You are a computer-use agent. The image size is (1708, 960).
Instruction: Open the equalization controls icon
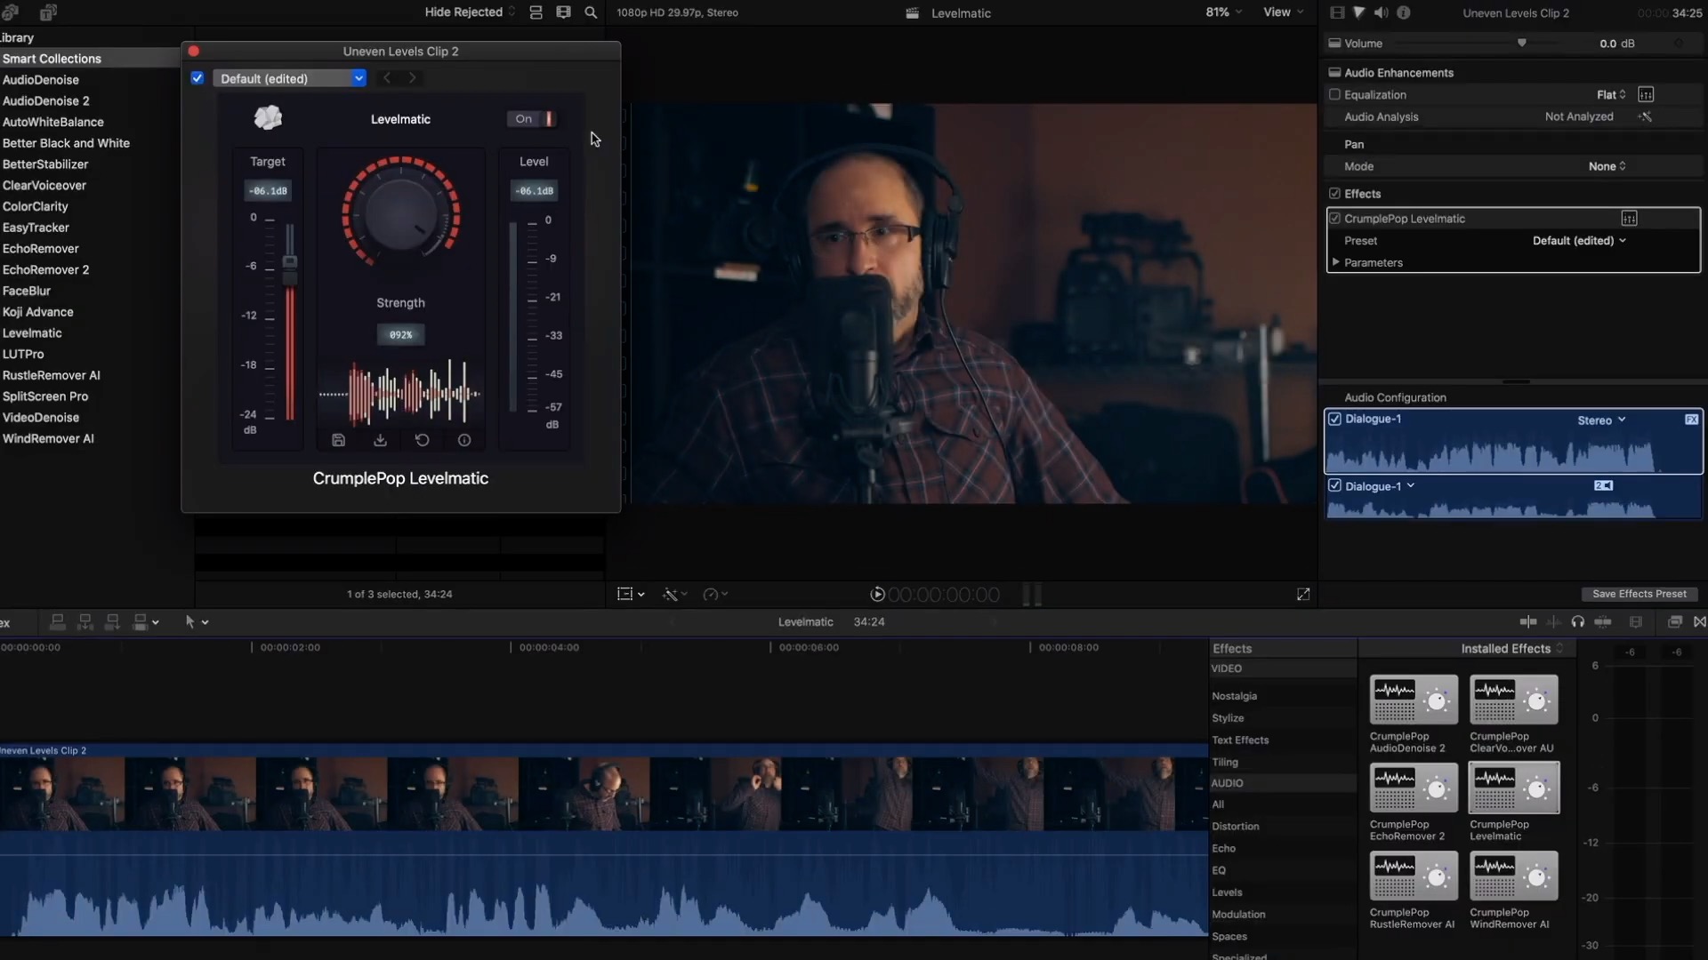(x=1646, y=94)
